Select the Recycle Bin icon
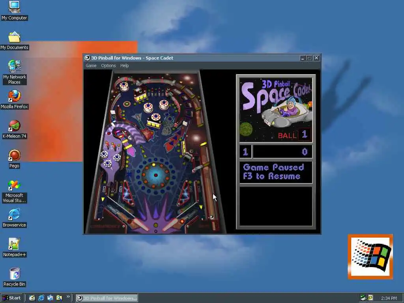 [14, 277]
